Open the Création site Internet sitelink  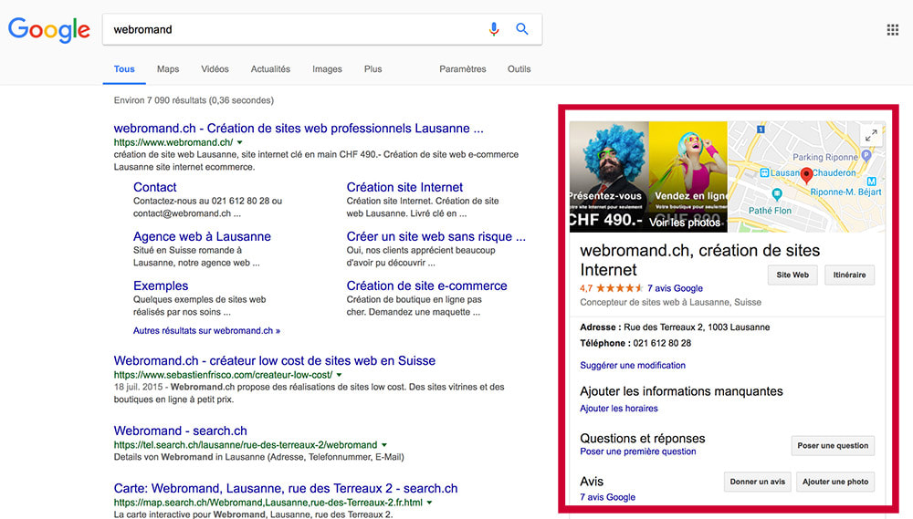(x=404, y=187)
